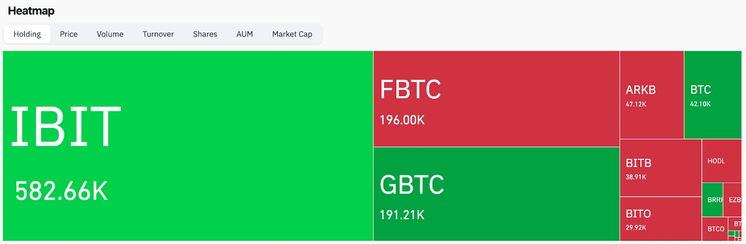Select the FBTC red tile
Viewport: 746px width, 244px height.
pos(497,99)
